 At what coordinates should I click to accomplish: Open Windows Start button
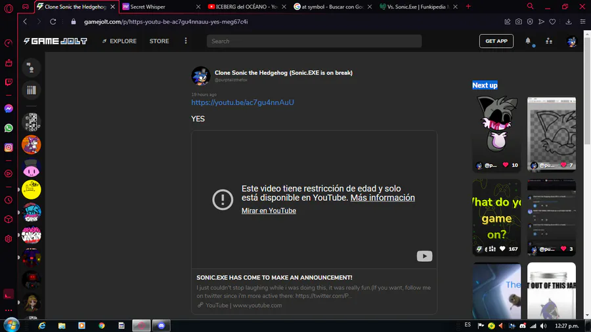11,325
